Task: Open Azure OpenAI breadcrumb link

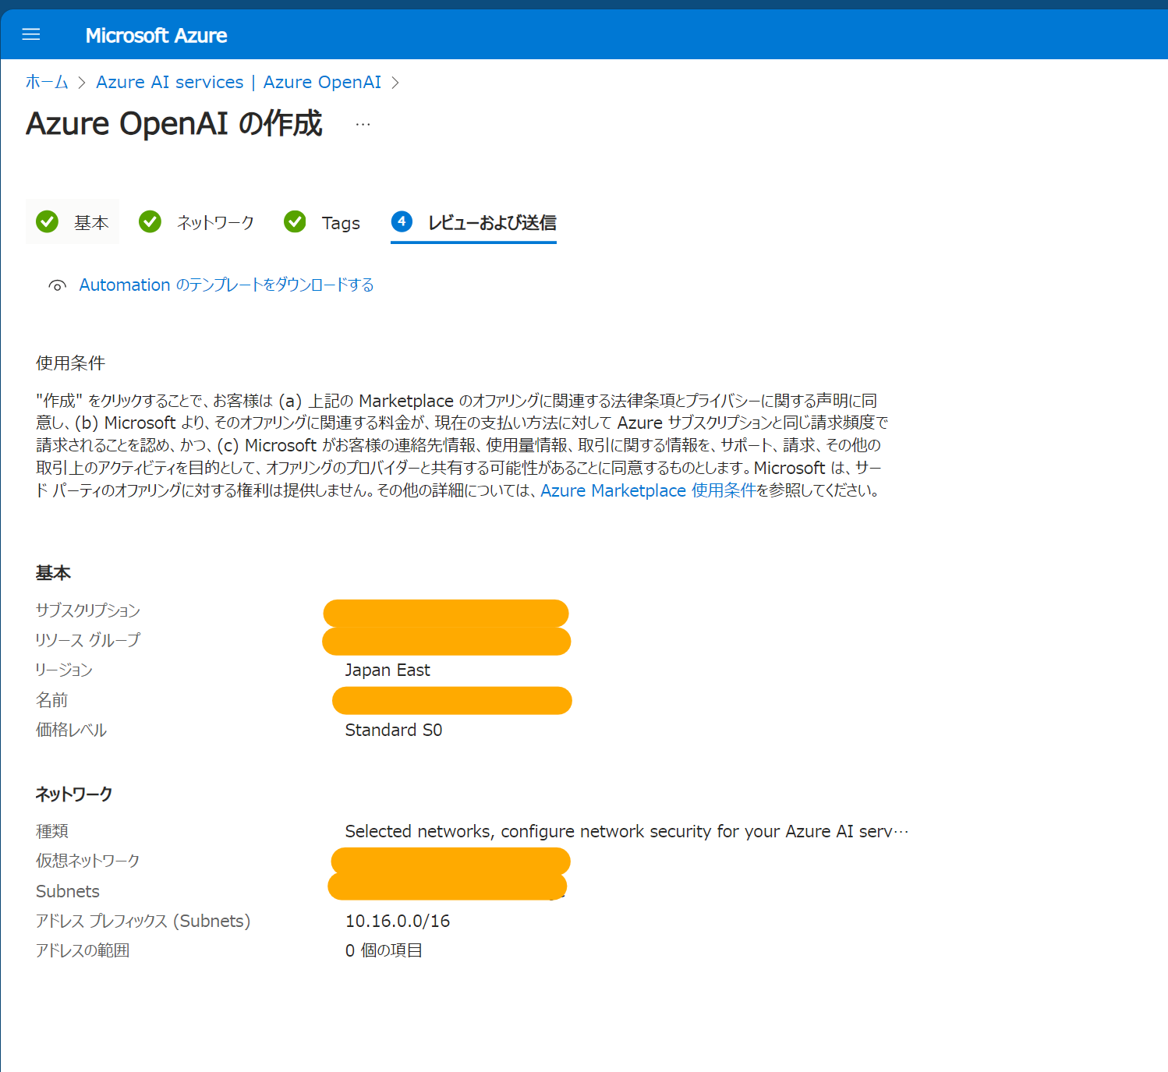Action: (322, 82)
